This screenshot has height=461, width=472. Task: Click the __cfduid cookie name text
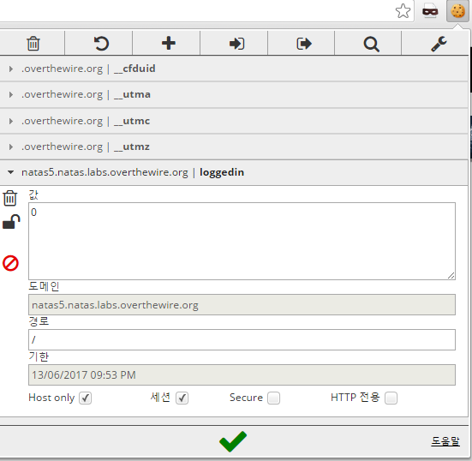point(134,69)
